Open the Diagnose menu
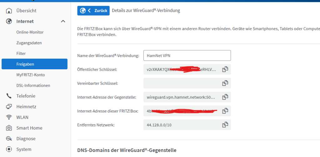320x157 pixels. (x=26, y=139)
